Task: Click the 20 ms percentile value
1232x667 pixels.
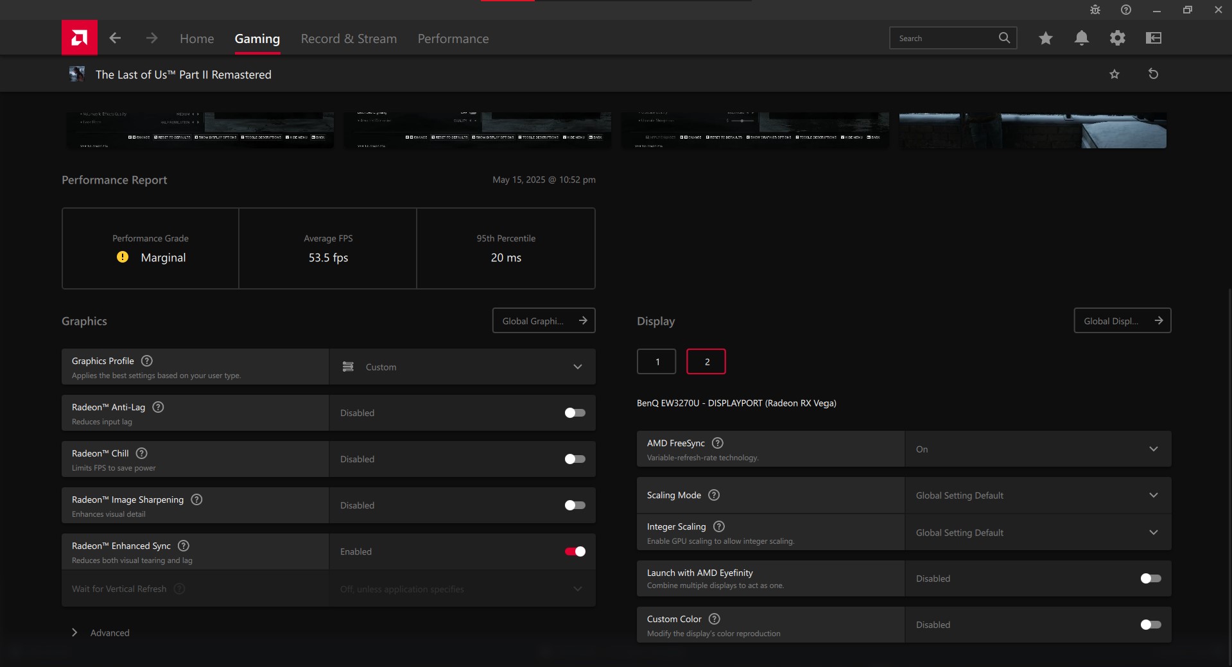Action: [x=506, y=257]
